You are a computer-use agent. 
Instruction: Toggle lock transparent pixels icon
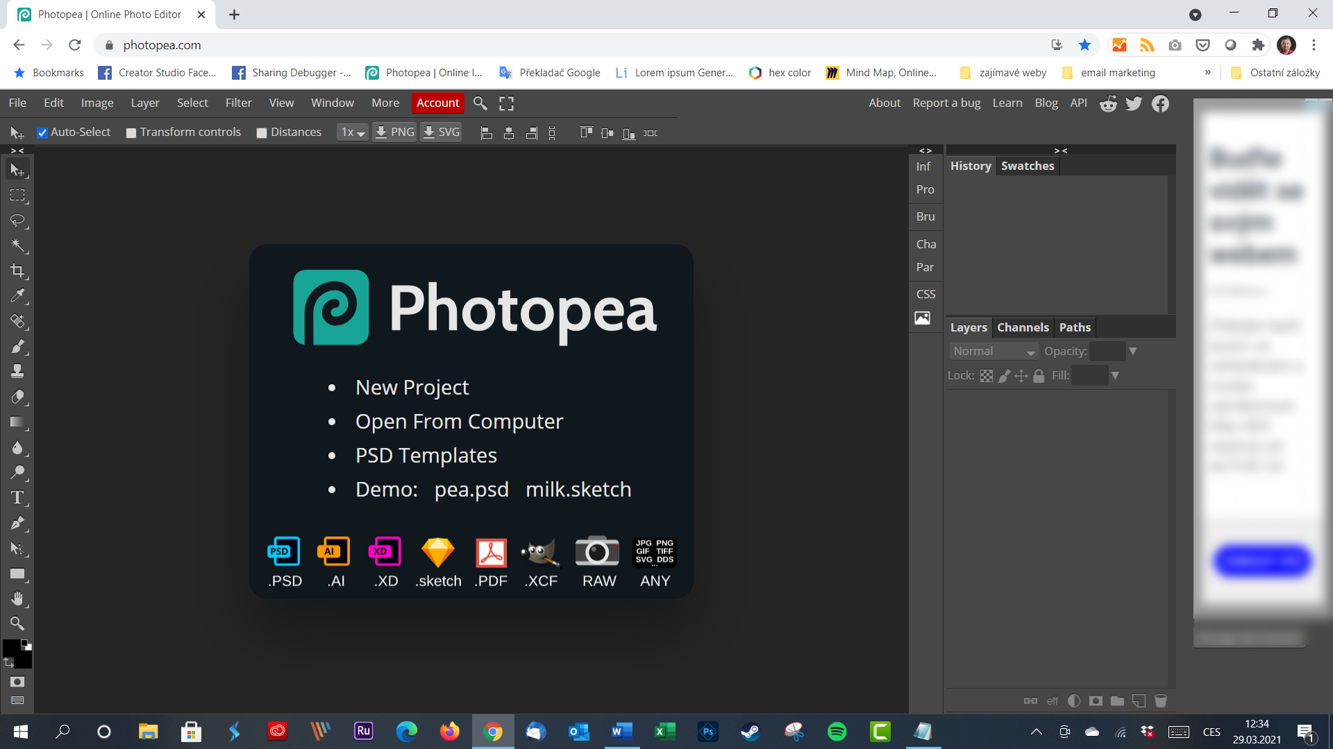pos(987,376)
